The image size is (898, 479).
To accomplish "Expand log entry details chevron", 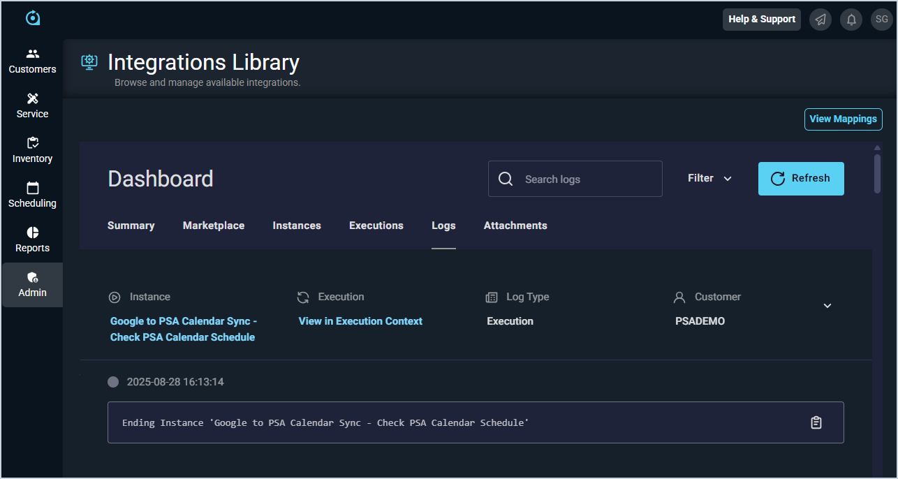I will tap(827, 306).
